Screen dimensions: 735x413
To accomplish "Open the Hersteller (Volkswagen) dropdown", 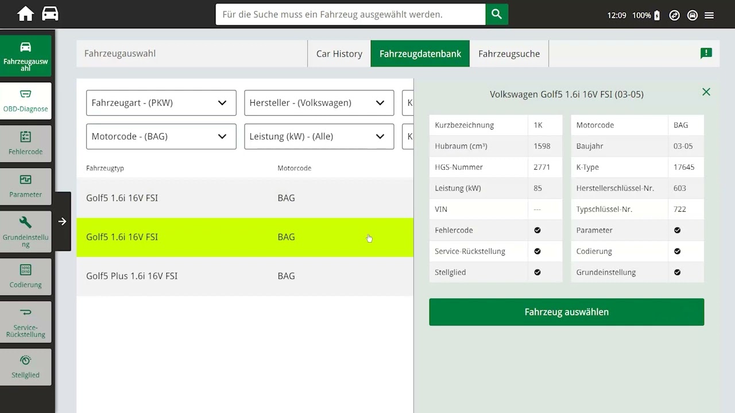I will point(319,103).
